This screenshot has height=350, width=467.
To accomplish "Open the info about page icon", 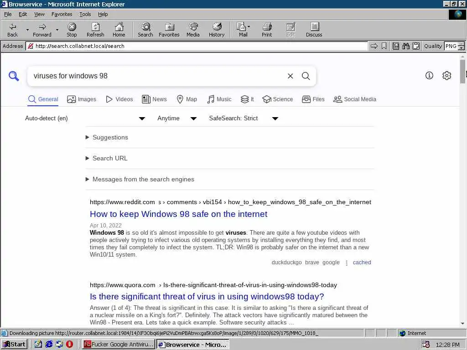I will pyautogui.click(x=429, y=76).
